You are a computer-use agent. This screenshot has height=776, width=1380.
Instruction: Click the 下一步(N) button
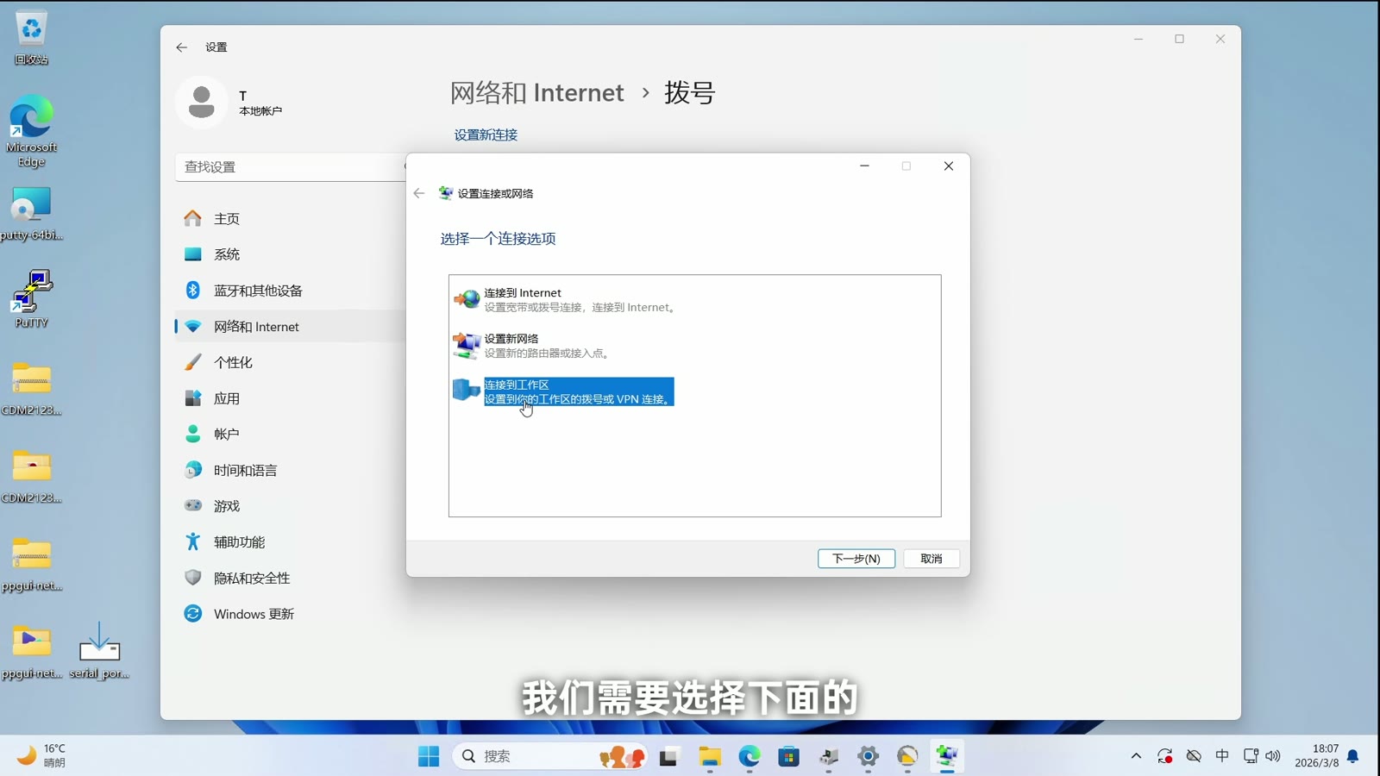pyautogui.click(x=856, y=559)
